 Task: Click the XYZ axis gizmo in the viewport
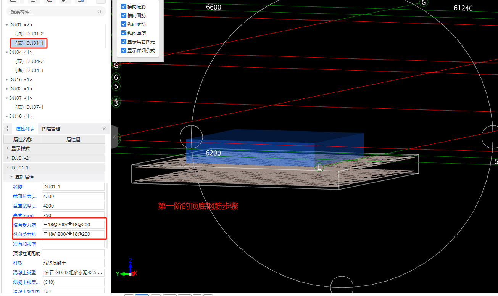(x=127, y=269)
